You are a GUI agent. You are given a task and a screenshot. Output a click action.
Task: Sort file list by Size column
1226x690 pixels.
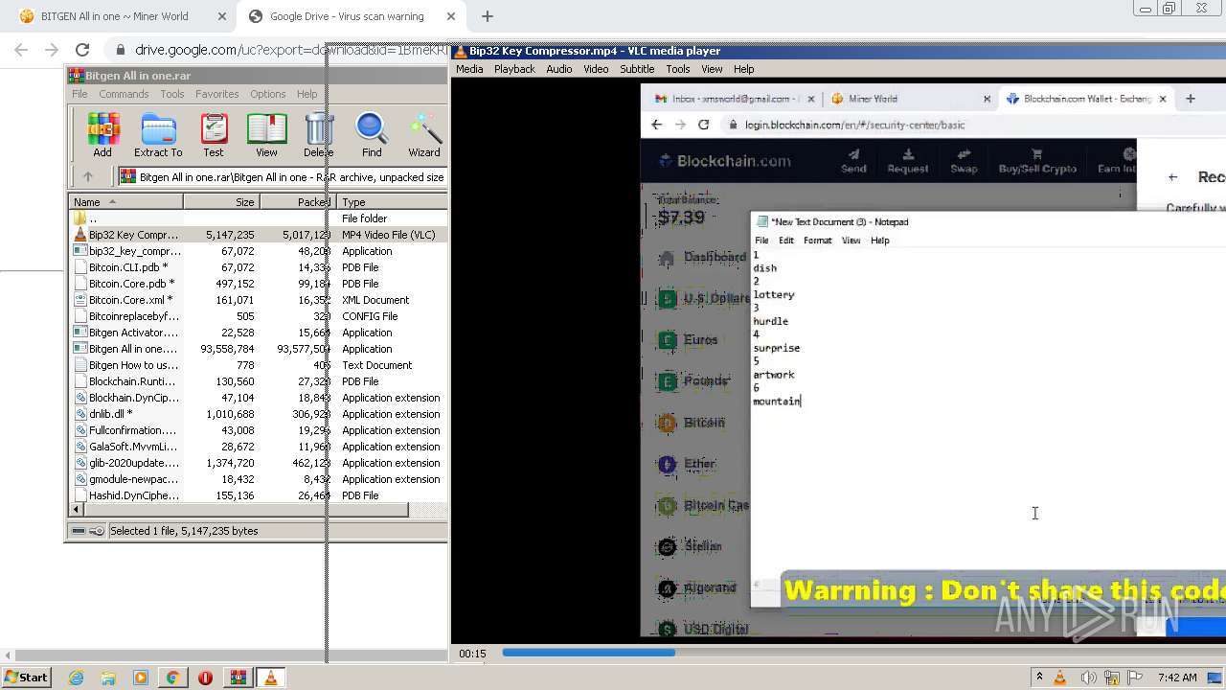point(221,202)
